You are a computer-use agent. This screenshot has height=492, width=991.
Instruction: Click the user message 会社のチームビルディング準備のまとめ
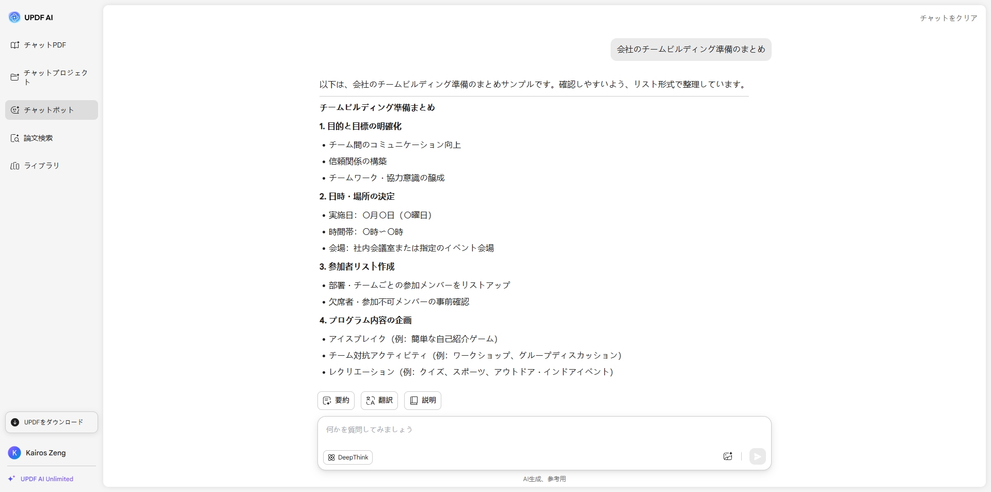click(x=691, y=50)
